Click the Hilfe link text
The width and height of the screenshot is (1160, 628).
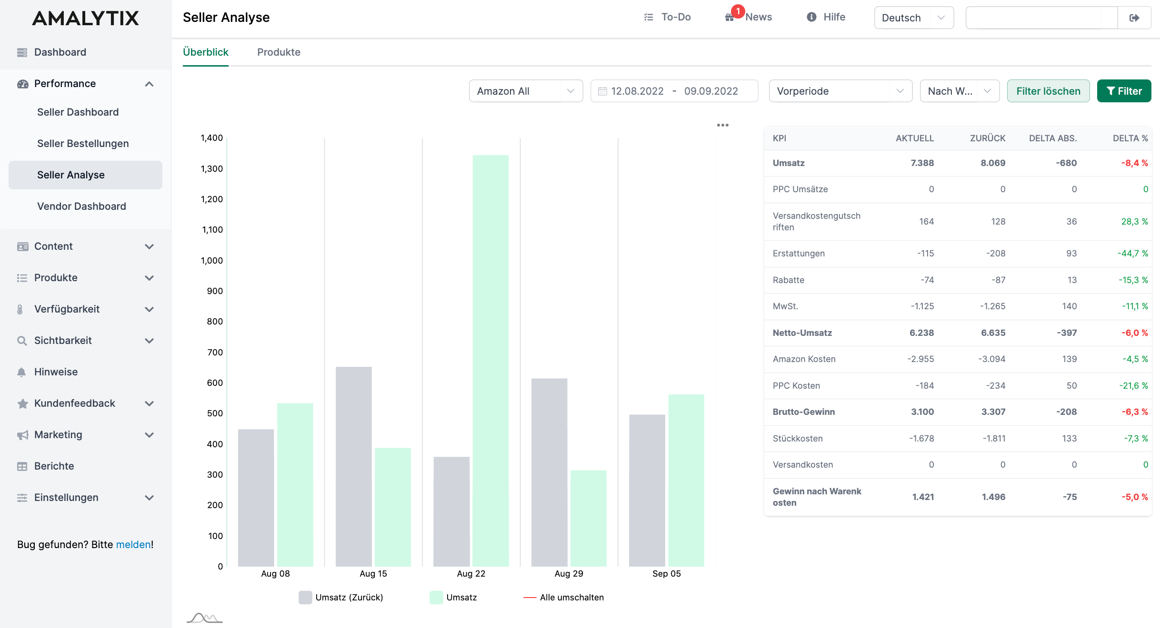pos(834,17)
